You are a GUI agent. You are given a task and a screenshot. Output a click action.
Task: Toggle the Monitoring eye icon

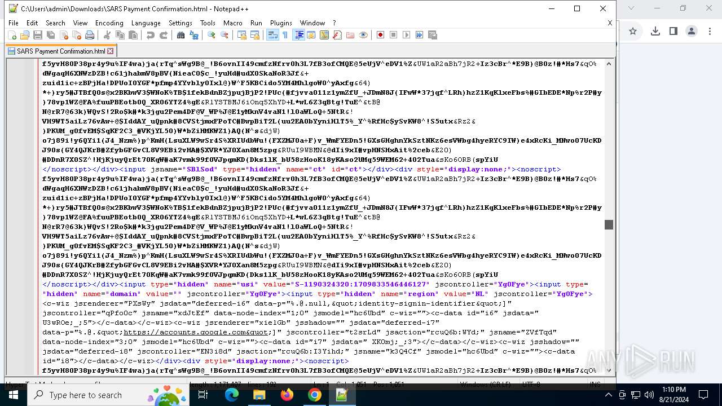click(363, 35)
